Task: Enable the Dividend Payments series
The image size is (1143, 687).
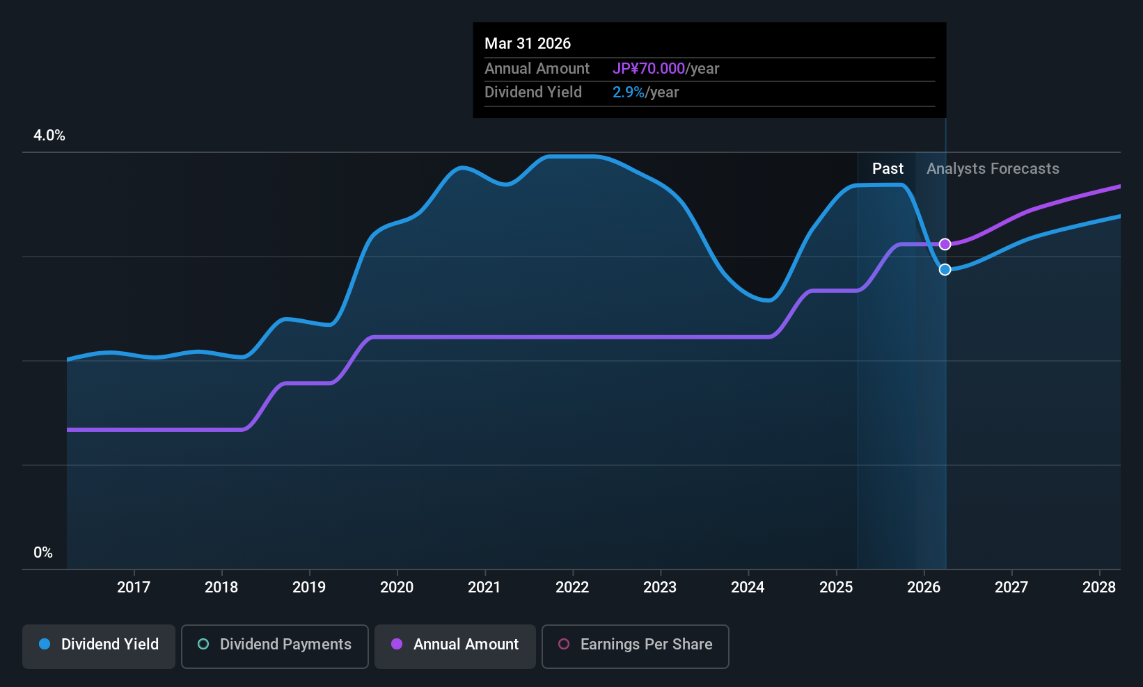Action: [274, 645]
